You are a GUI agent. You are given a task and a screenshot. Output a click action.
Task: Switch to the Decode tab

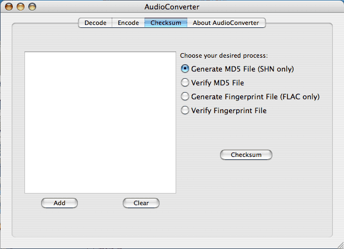(95, 23)
